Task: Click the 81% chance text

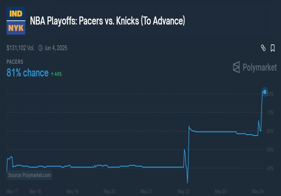Action: [27, 73]
